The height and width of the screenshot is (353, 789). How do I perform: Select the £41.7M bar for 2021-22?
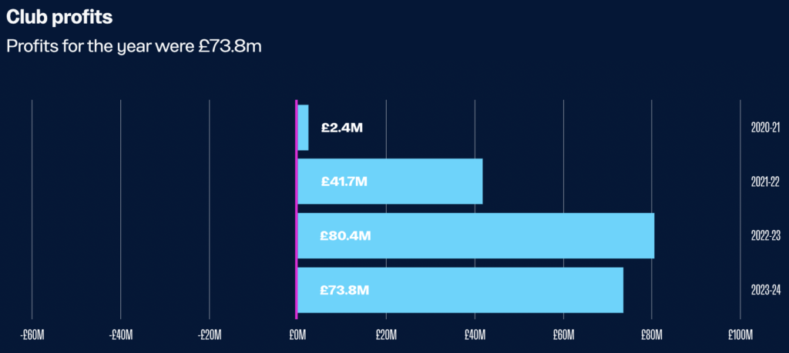tap(390, 181)
